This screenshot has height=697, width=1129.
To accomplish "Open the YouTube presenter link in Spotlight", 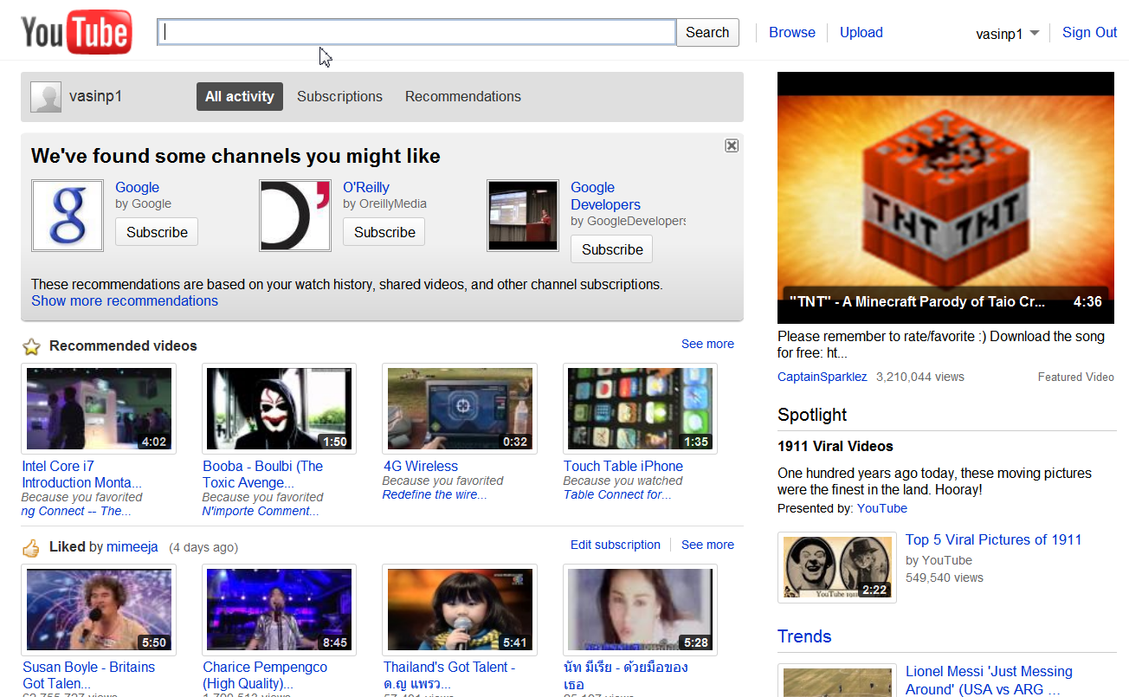I will point(882,508).
